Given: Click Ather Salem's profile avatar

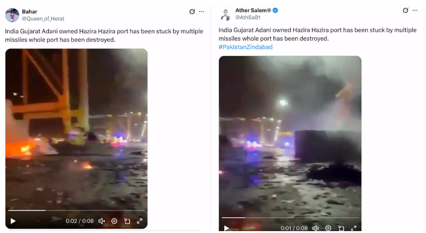Looking at the screenshot, I should point(225,14).
